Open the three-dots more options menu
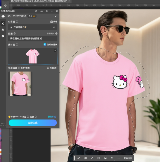160x162 pixels. [x=118, y=158]
